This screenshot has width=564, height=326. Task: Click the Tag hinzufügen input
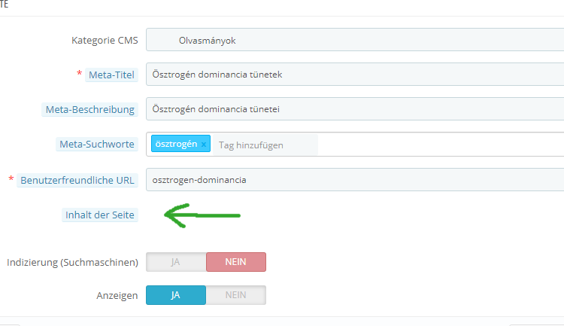click(x=263, y=145)
